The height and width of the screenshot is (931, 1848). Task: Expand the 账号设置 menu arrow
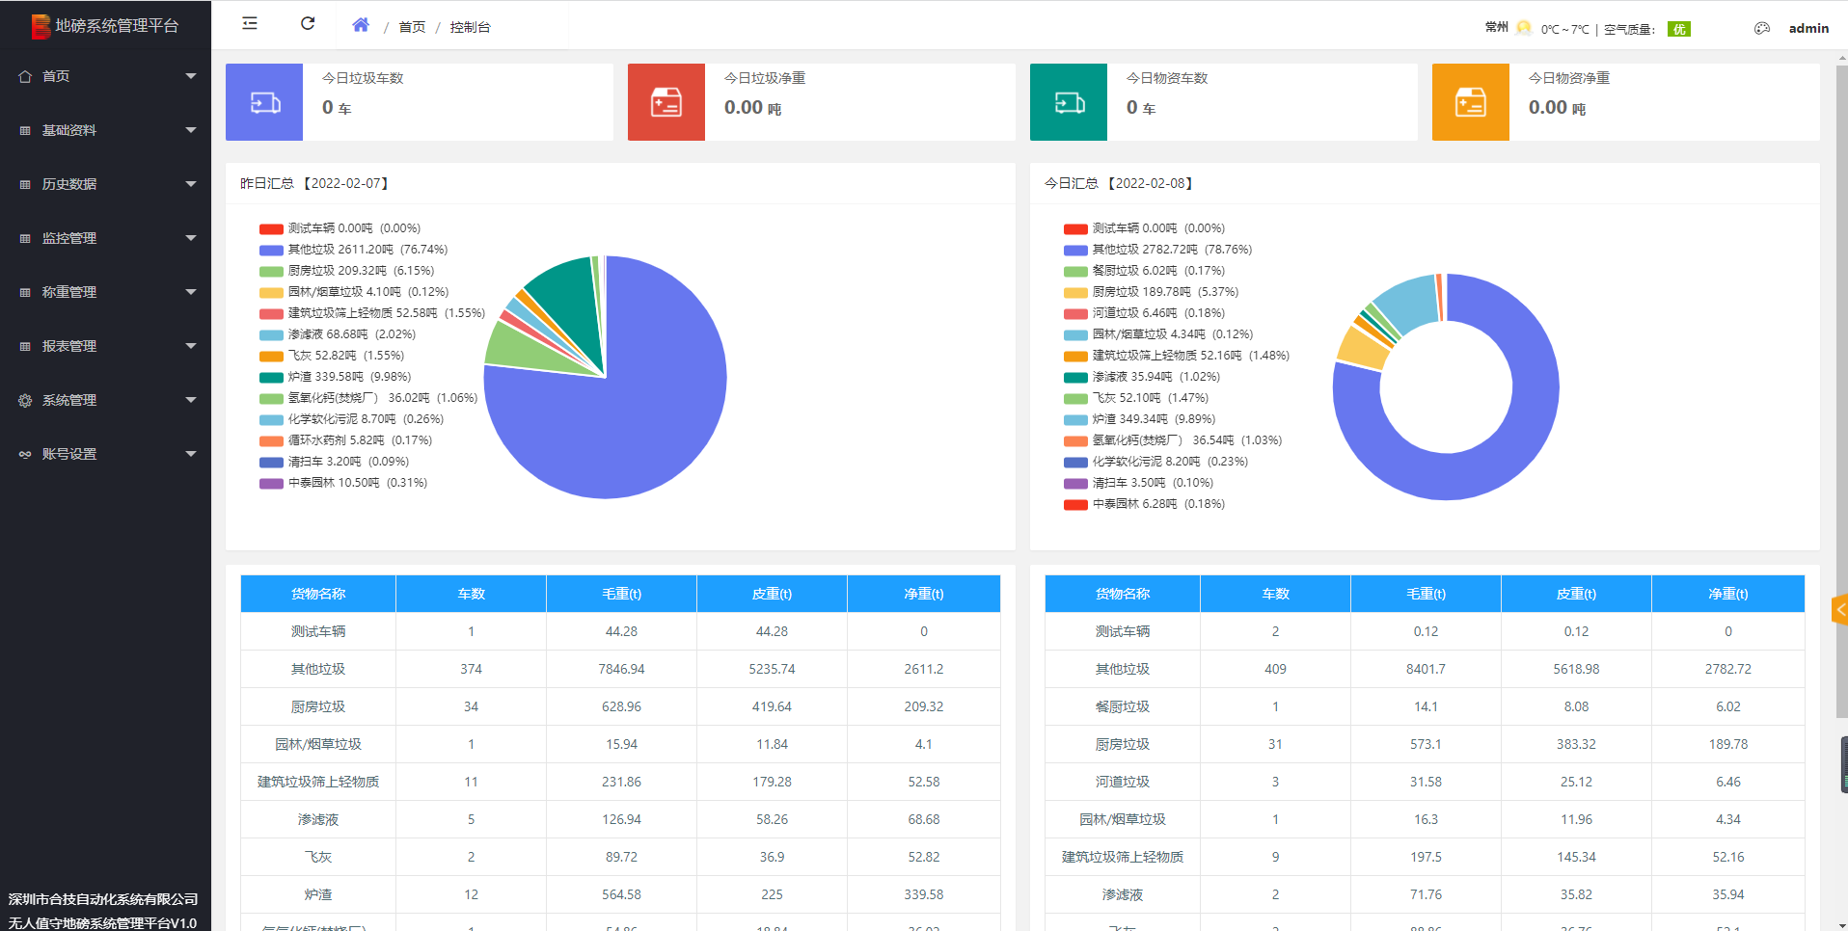point(191,454)
